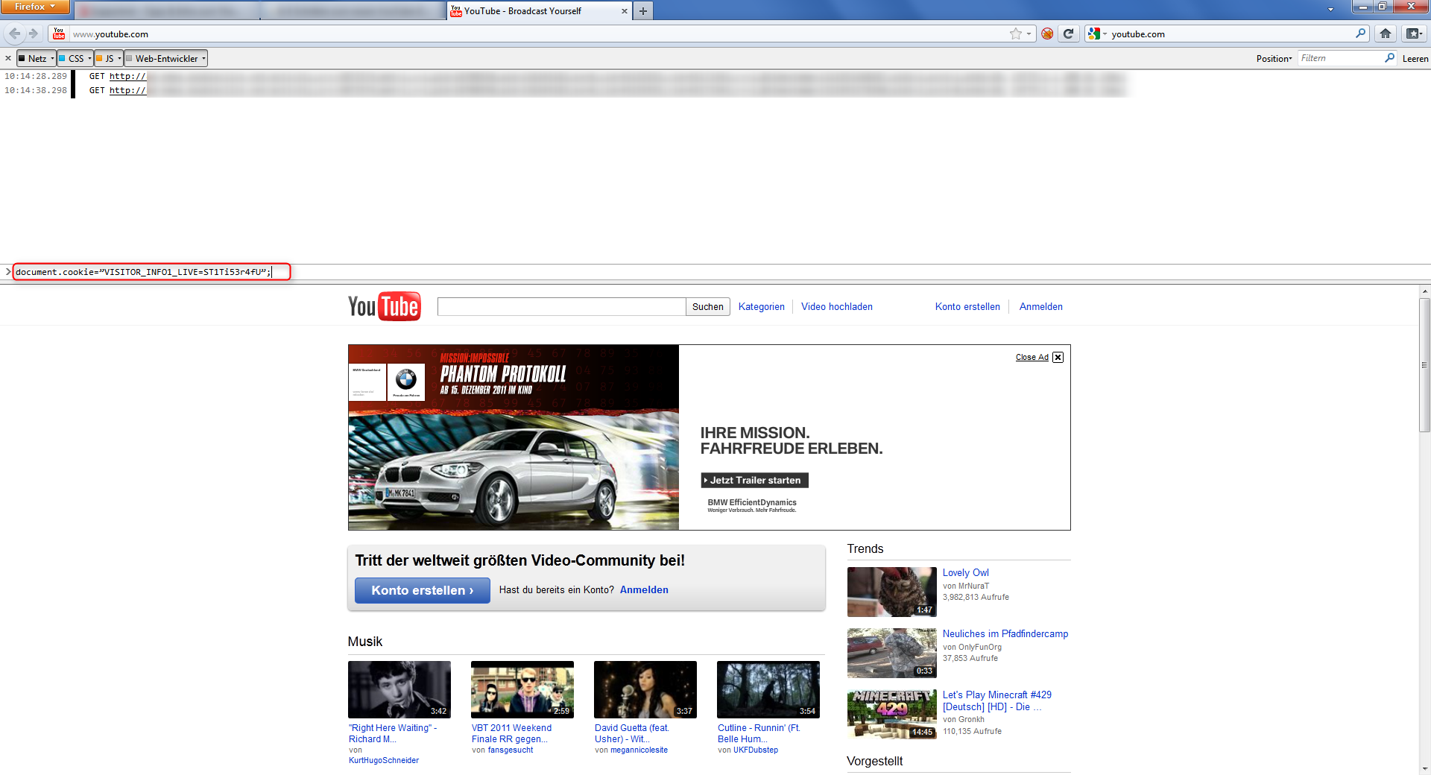Click the Close Ad link

[x=1032, y=358]
